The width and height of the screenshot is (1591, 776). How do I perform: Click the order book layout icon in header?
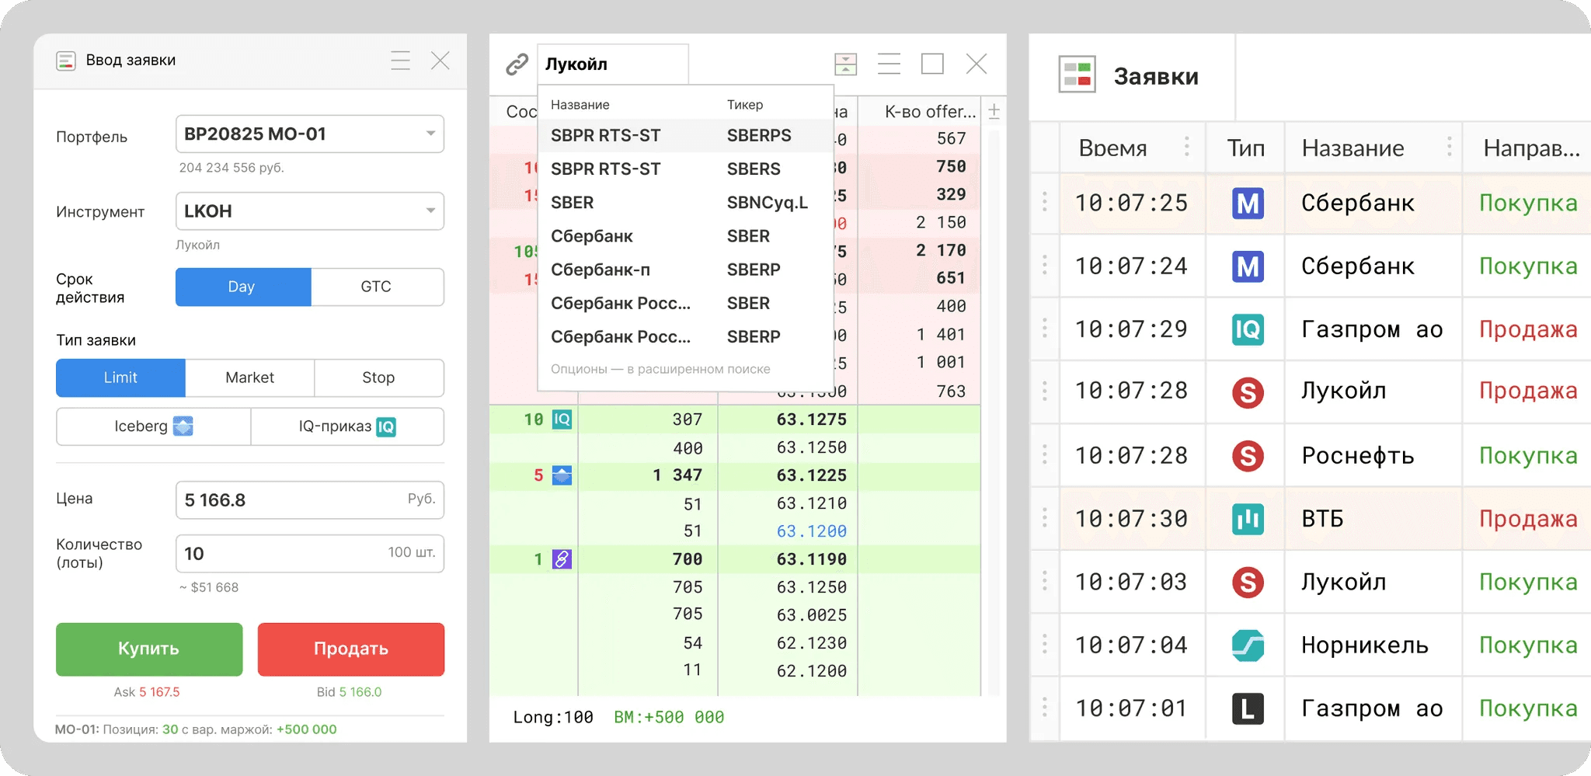(845, 64)
